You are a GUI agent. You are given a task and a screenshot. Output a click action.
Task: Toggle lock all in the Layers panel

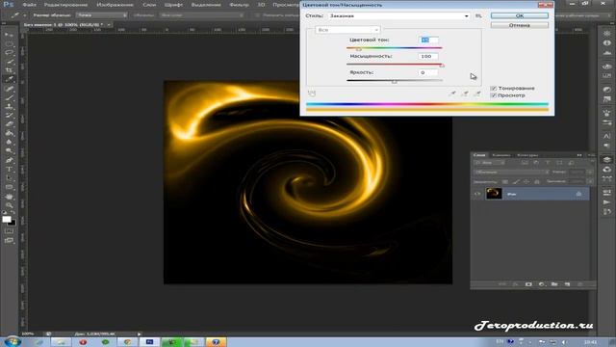[537, 181]
